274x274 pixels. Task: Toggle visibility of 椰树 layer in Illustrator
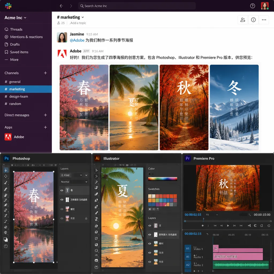point(150,243)
